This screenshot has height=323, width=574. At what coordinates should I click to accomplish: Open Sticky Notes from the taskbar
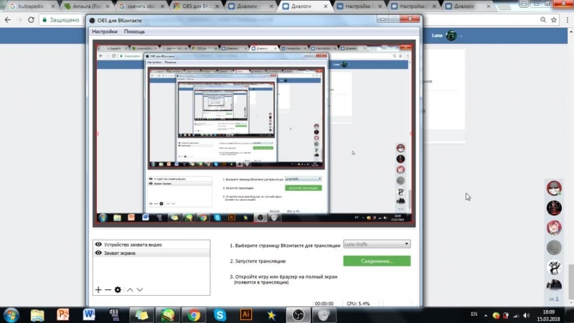(141, 315)
